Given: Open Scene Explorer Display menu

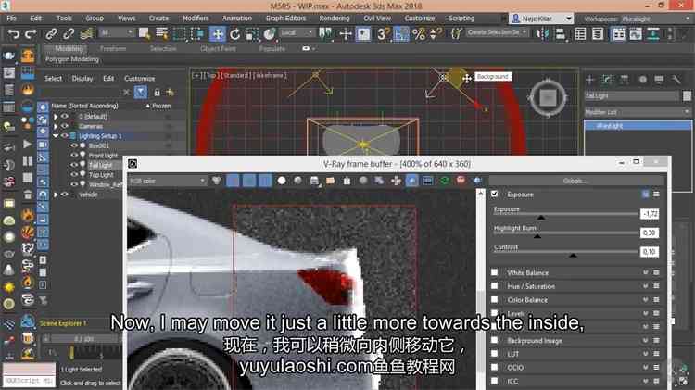Looking at the screenshot, I should pos(82,79).
